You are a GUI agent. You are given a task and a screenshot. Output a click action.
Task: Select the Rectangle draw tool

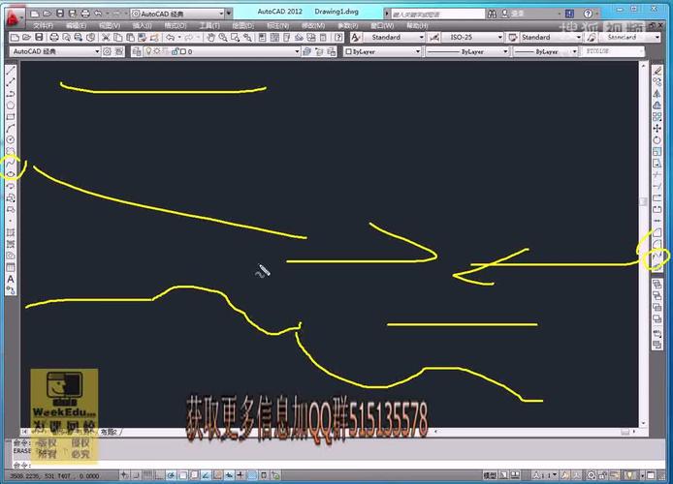(11, 117)
